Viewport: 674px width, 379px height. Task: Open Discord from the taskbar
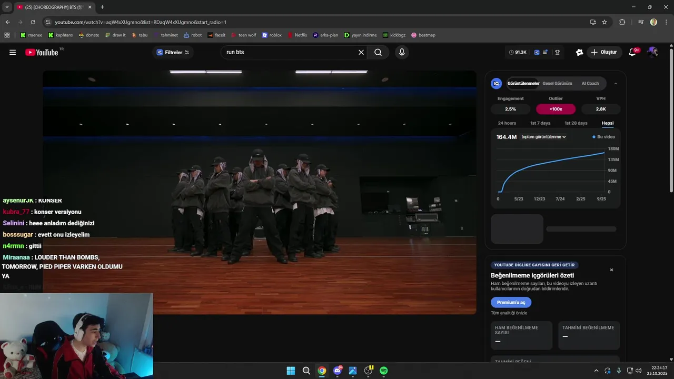(x=337, y=371)
